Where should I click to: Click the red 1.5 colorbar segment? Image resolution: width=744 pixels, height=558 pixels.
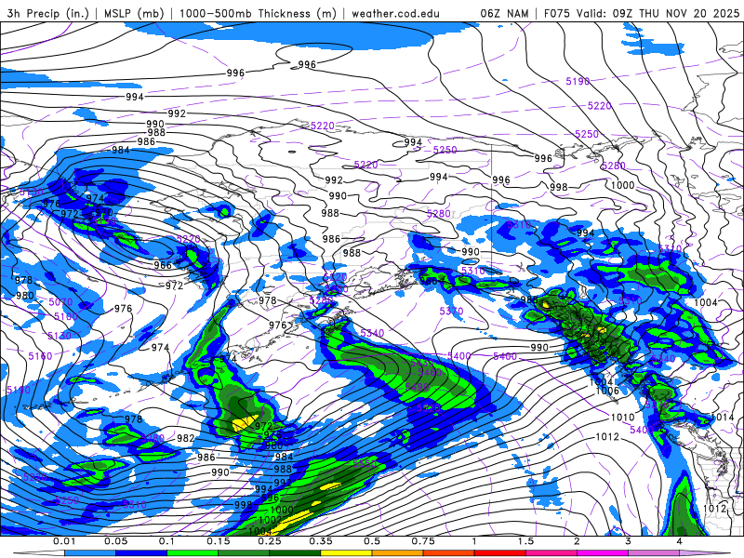click(500, 553)
